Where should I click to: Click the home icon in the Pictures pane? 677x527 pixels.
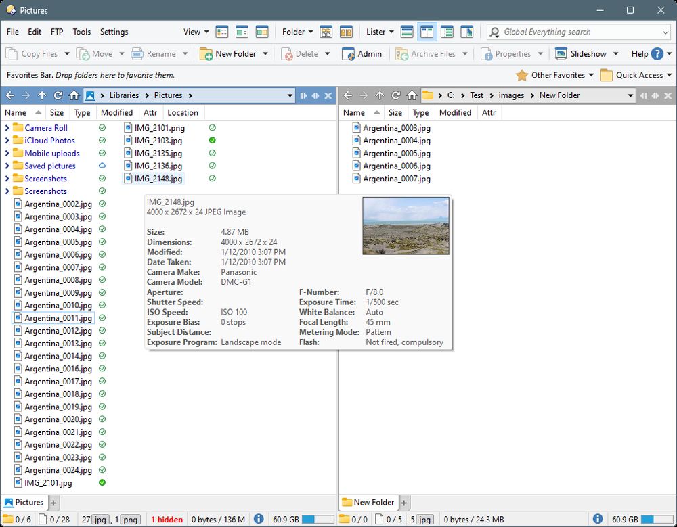point(74,95)
